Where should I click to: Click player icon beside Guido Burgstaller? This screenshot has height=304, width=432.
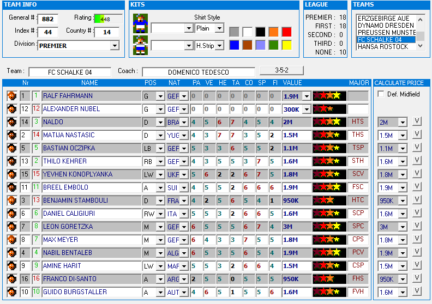tap(11, 292)
